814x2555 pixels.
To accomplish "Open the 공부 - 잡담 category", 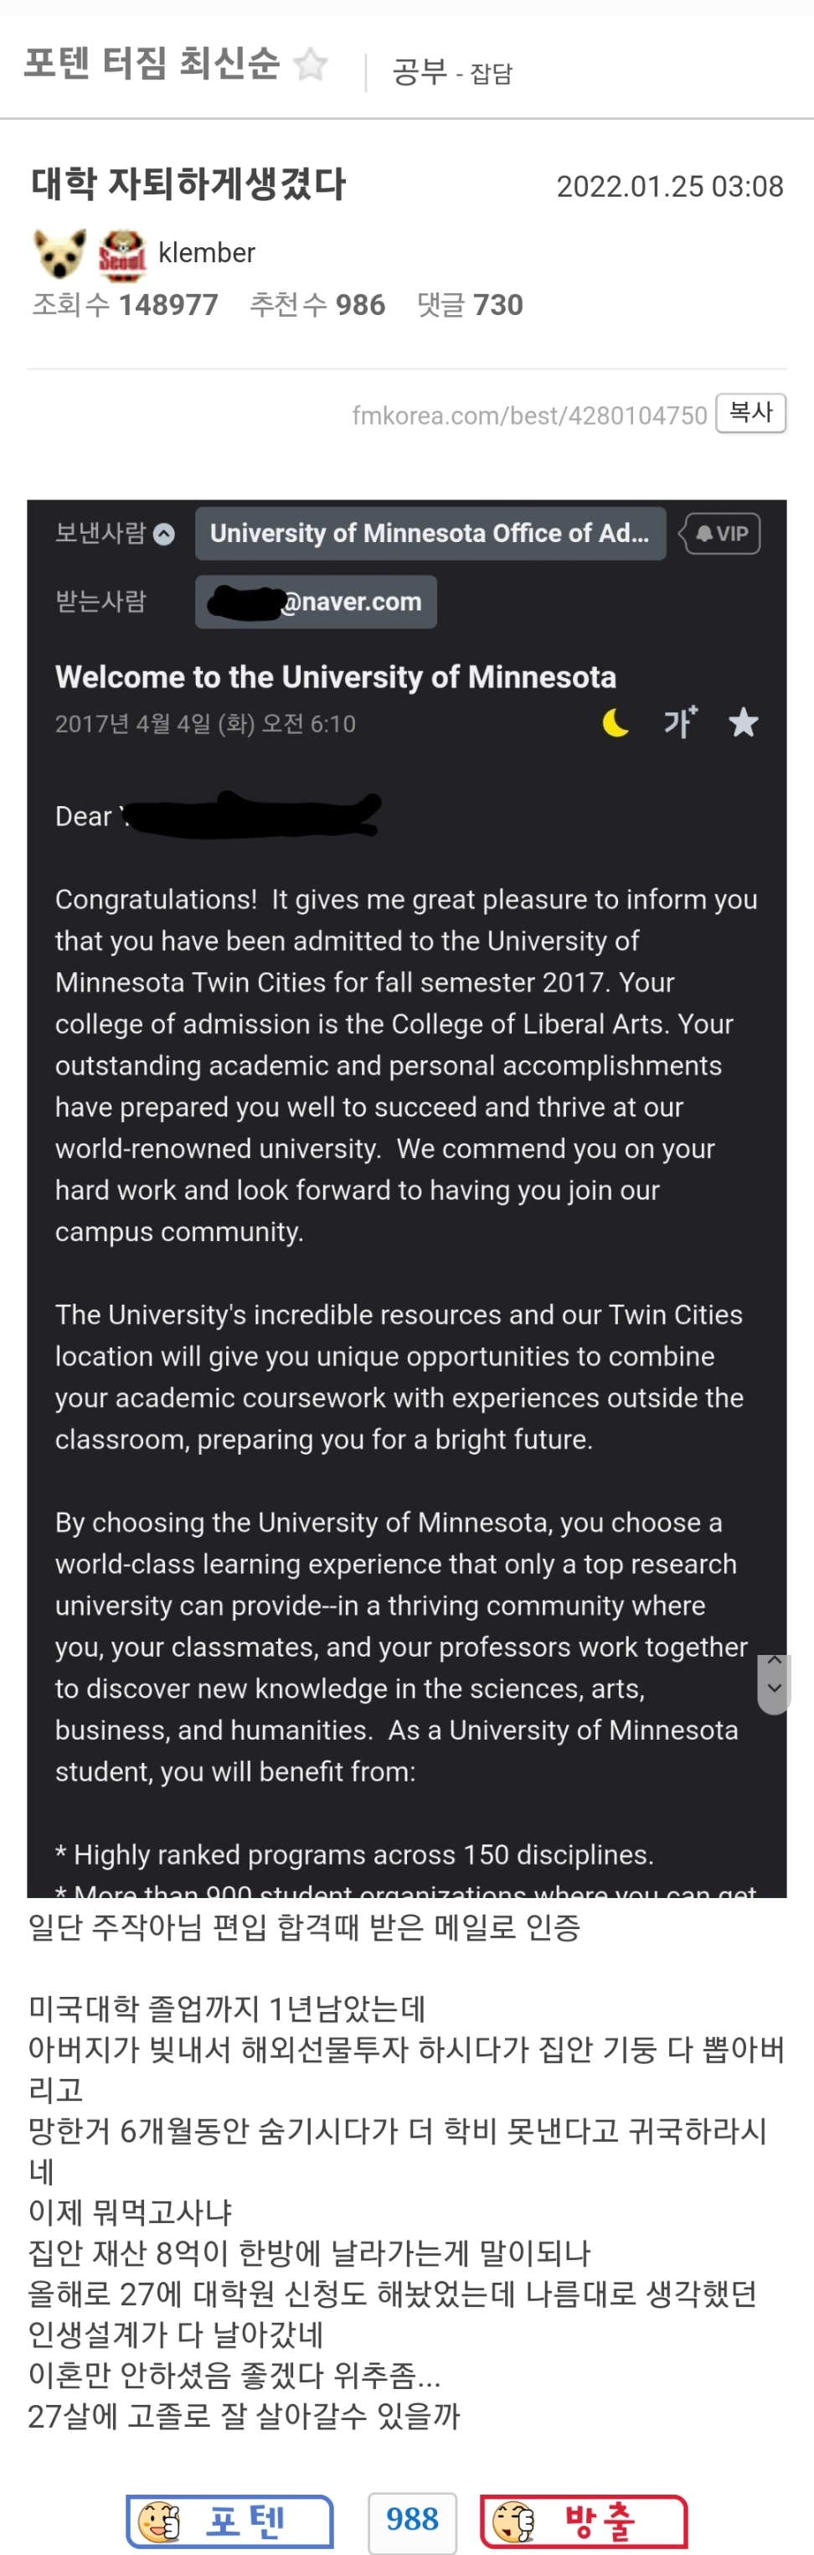I will 452,72.
